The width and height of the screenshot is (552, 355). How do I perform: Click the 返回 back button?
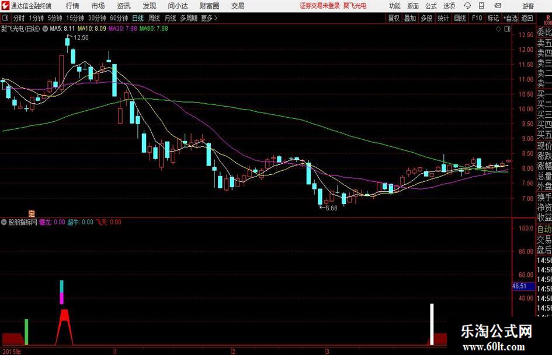click(x=527, y=18)
